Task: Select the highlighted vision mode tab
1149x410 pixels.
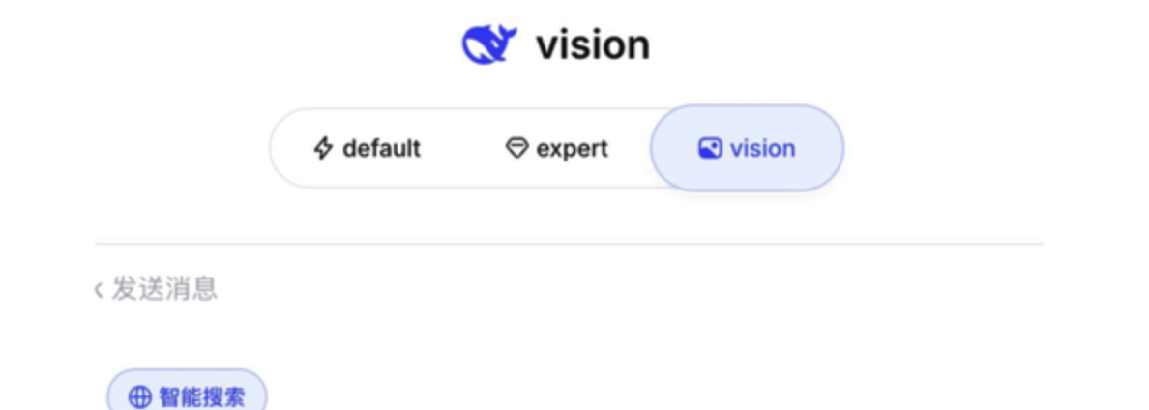Action: pos(747,149)
